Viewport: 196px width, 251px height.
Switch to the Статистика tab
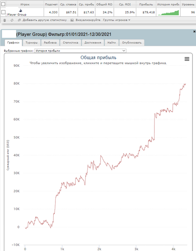pyautogui.click(x=70, y=43)
